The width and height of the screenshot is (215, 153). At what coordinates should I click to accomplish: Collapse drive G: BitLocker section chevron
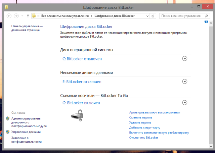tap(185, 103)
